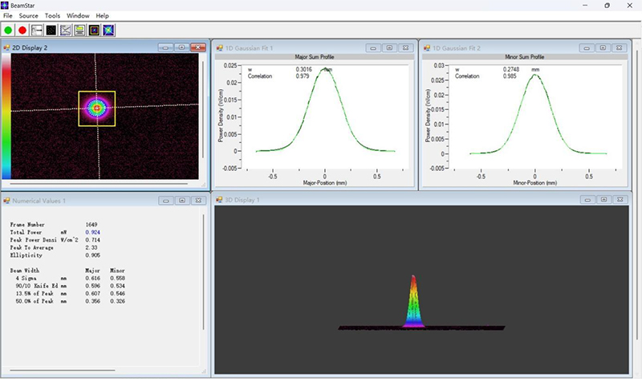Open the Source menu

click(x=28, y=15)
